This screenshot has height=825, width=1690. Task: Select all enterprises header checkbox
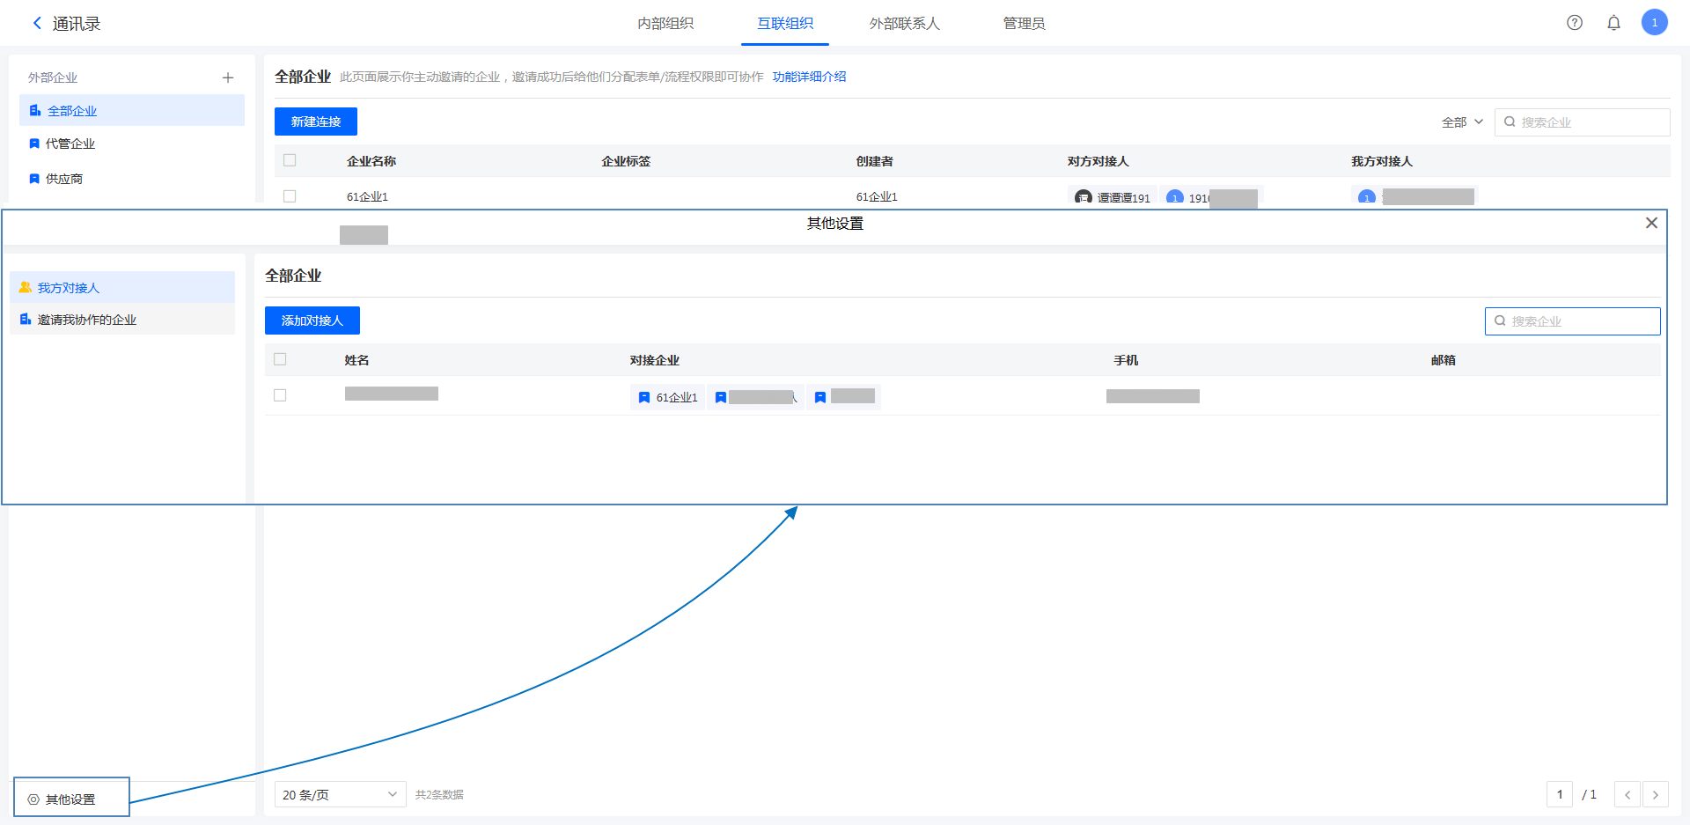pos(290,160)
